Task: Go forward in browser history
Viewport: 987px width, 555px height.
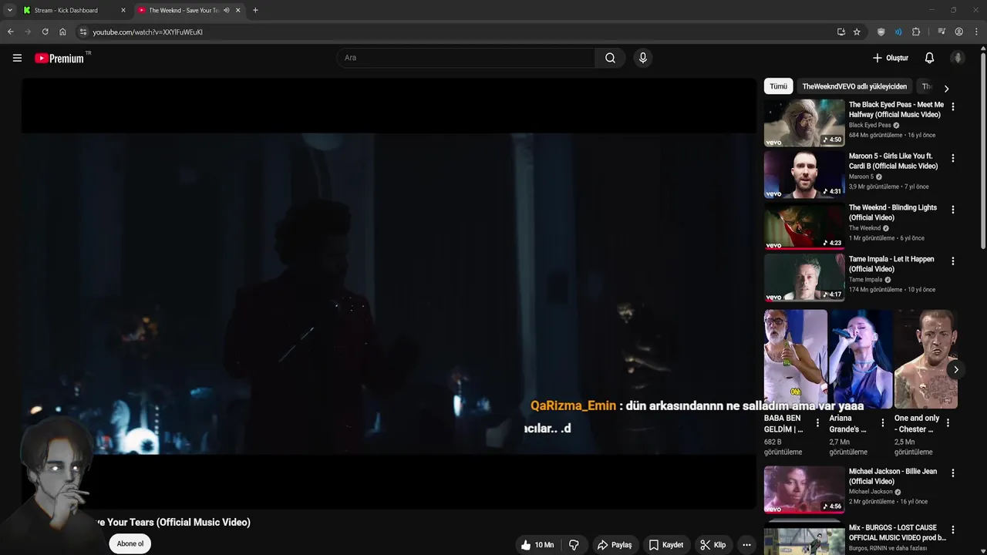Action: point(28,32)
